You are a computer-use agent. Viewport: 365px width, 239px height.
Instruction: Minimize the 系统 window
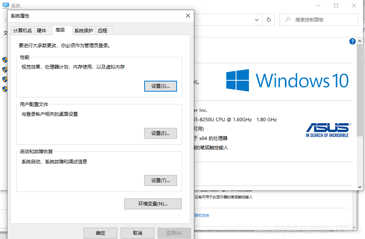point(318,5)
